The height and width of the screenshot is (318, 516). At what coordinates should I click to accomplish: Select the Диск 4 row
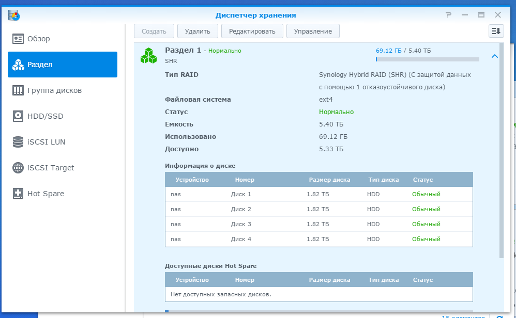[x=319, y=239]
